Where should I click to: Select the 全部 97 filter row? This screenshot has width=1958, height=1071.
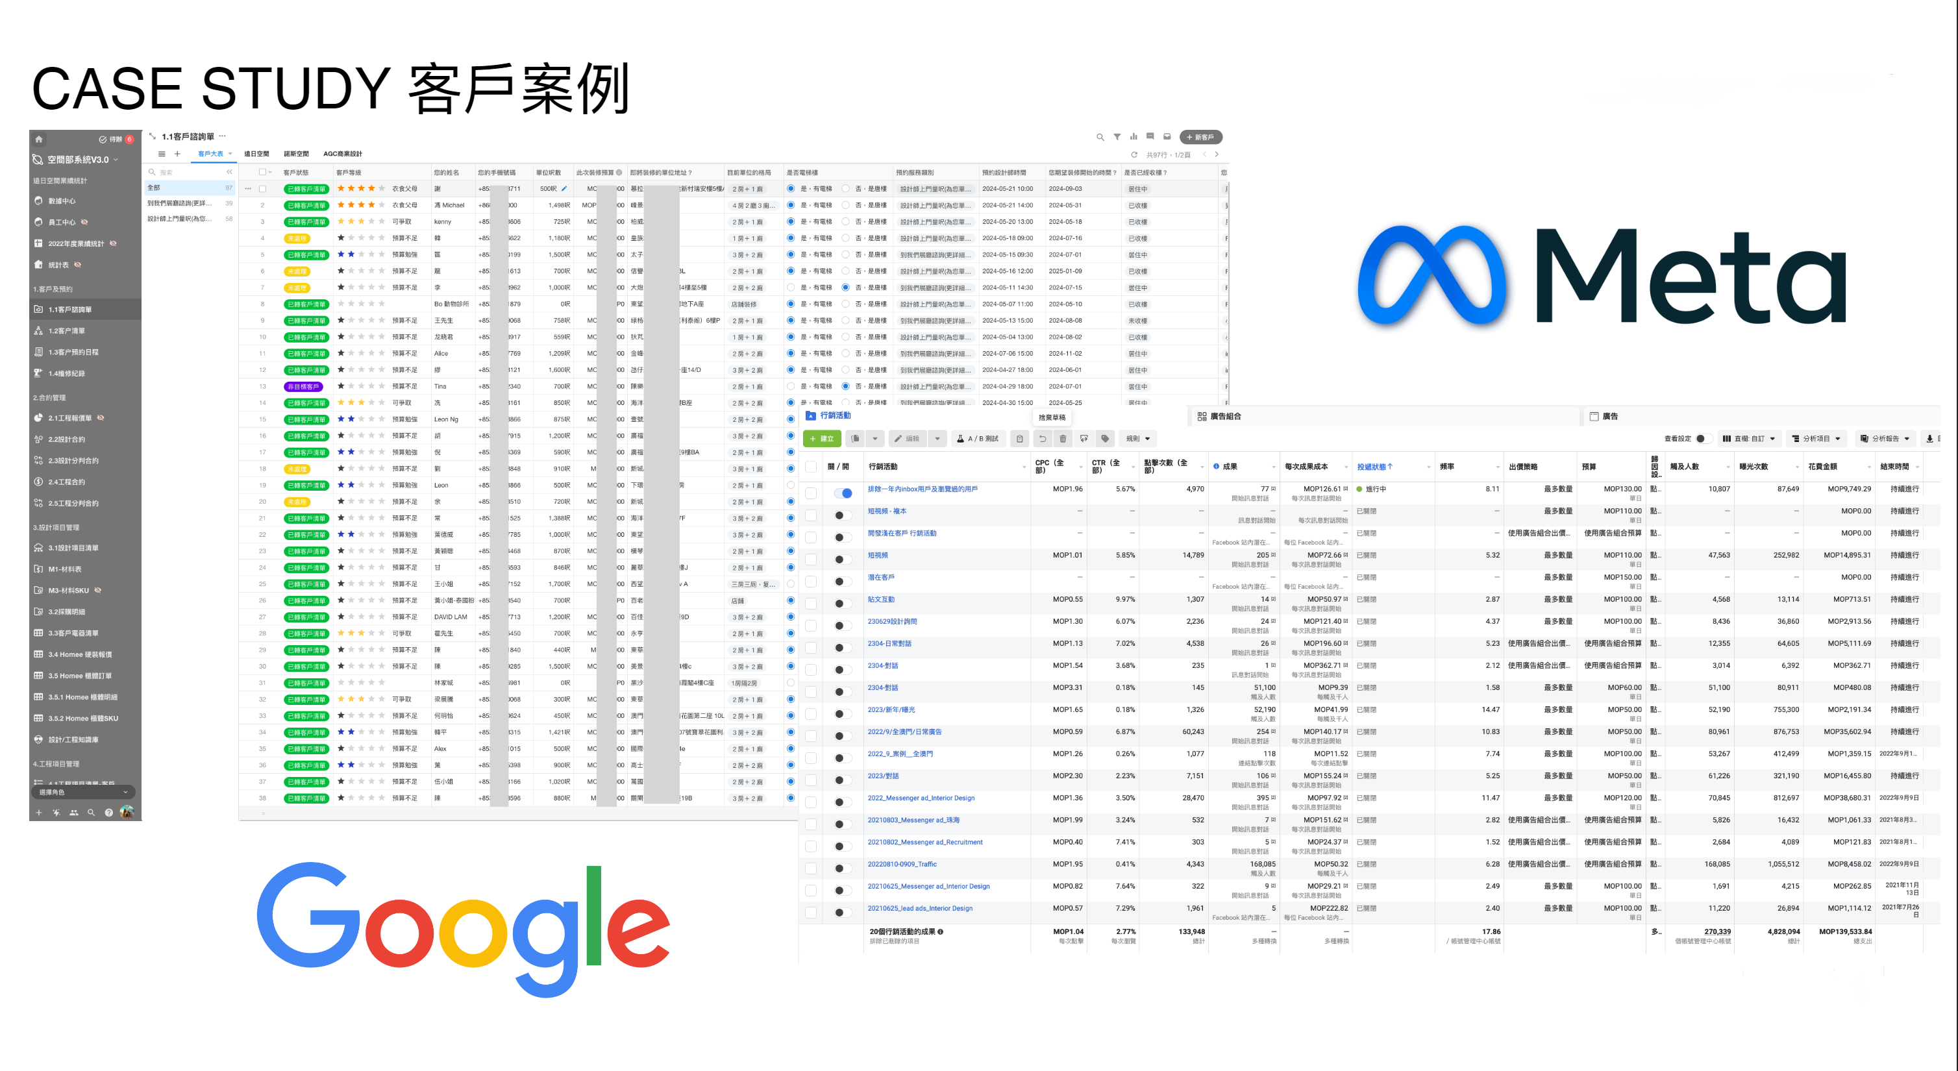[190, 188]
